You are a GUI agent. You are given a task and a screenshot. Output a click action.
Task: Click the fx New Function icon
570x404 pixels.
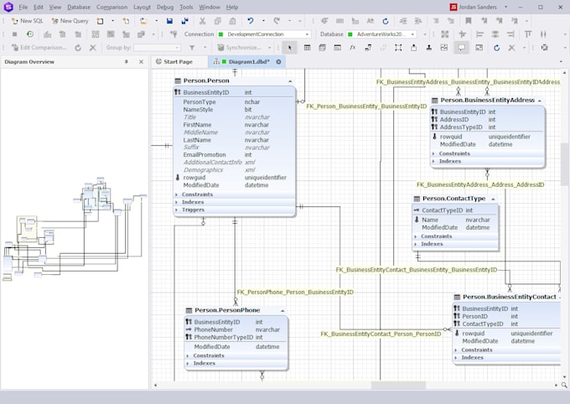click(x=352, y=48)
